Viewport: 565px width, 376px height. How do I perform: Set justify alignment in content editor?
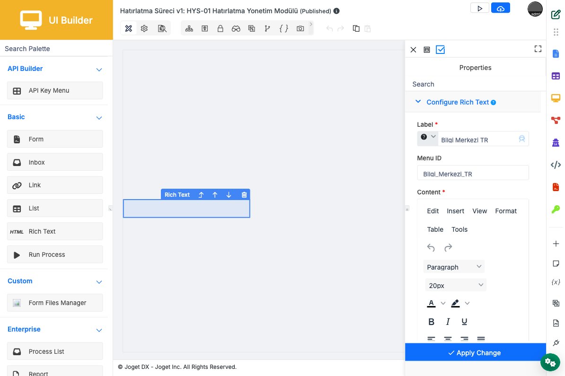point(481,339)
